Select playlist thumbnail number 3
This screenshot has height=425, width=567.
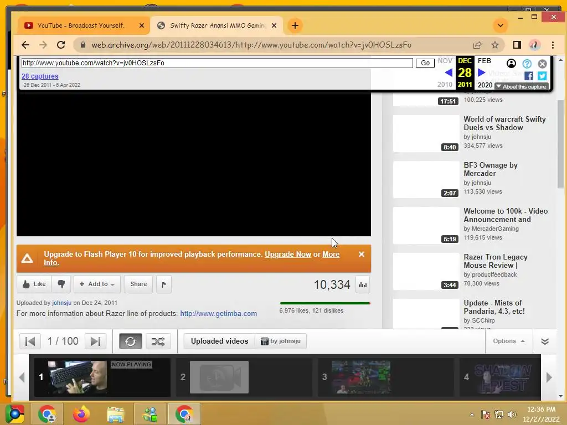(361, 377)
